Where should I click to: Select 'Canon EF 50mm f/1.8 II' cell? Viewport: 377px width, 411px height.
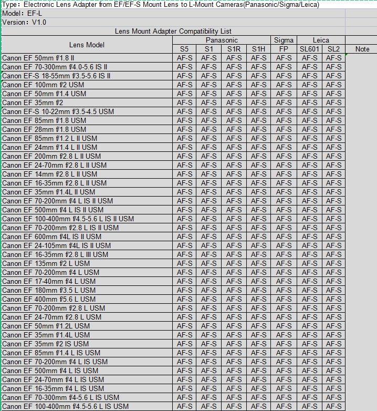pos(87,58)
